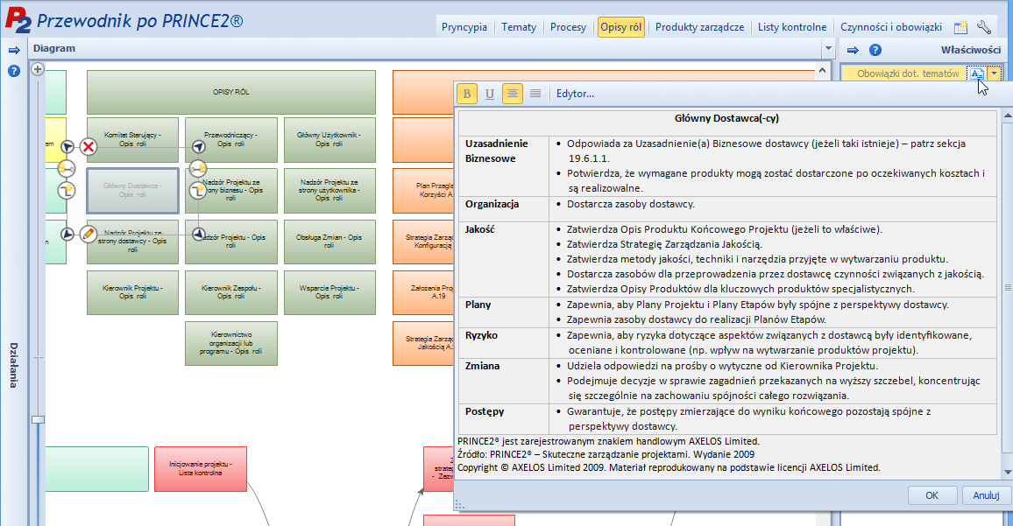Click the Jakość row heading
This screenshot has width=1013, height=526.
[479, 230]
